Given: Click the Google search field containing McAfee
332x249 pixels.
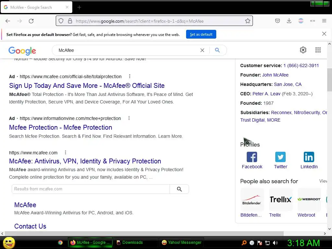Looking at the screenshot, I should (x=127, y=50).
